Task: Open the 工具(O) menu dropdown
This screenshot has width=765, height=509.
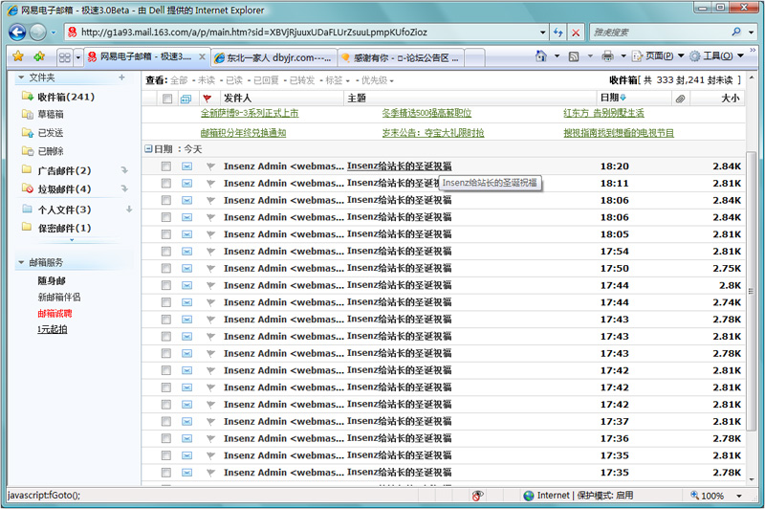Action: [740, 55]
